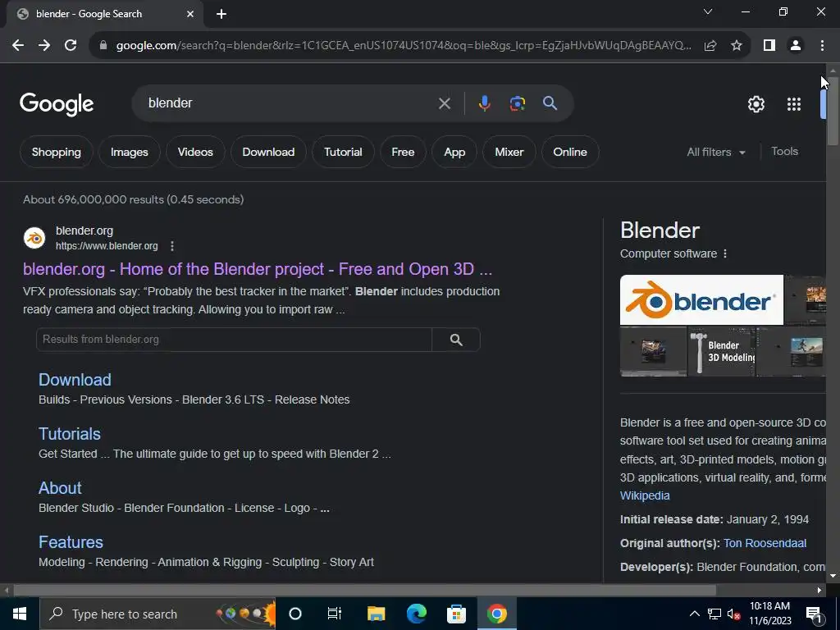The width and height of the screenshot is (840, 630).
Task: Click the blender.org favicon
Action: [x=34, y=238]
